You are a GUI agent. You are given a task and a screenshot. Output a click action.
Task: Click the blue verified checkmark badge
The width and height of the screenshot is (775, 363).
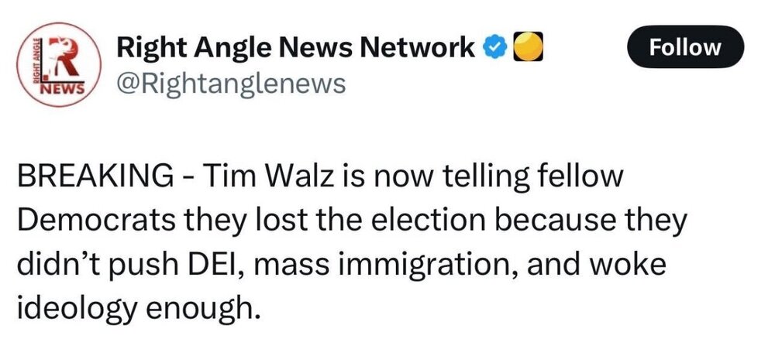click(x=493, y=48)
